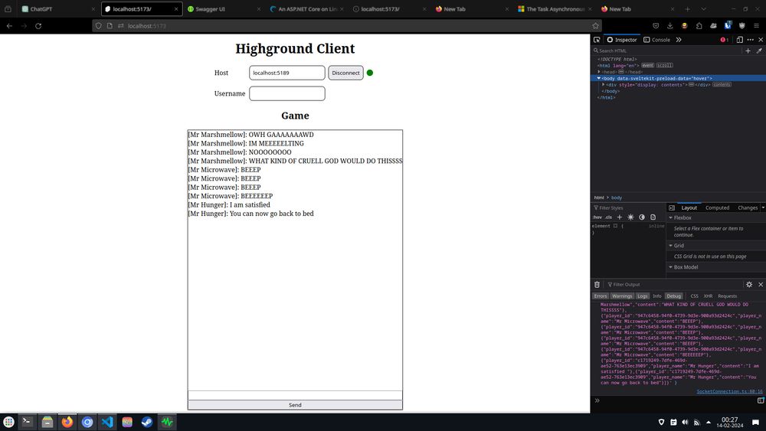
Task: Open DevTools three-dot options menu
Action: [751, 40]
